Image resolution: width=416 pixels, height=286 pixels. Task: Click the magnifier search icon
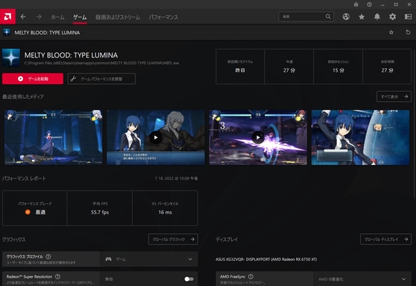pos(328,17)
